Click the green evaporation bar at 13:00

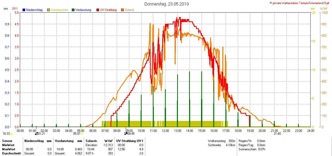[x=177, y=101]
